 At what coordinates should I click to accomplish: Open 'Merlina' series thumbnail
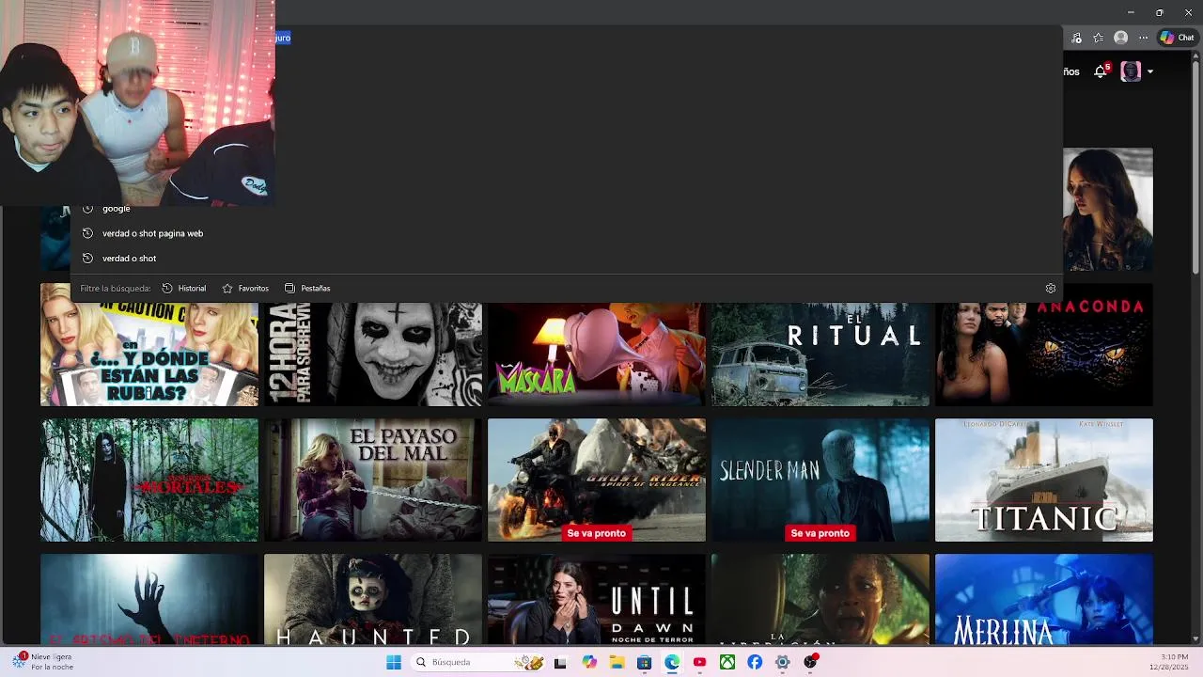(1044, 599)
